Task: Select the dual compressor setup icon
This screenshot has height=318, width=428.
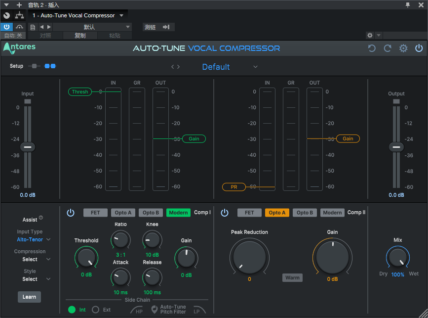Action: pos(50,66)
